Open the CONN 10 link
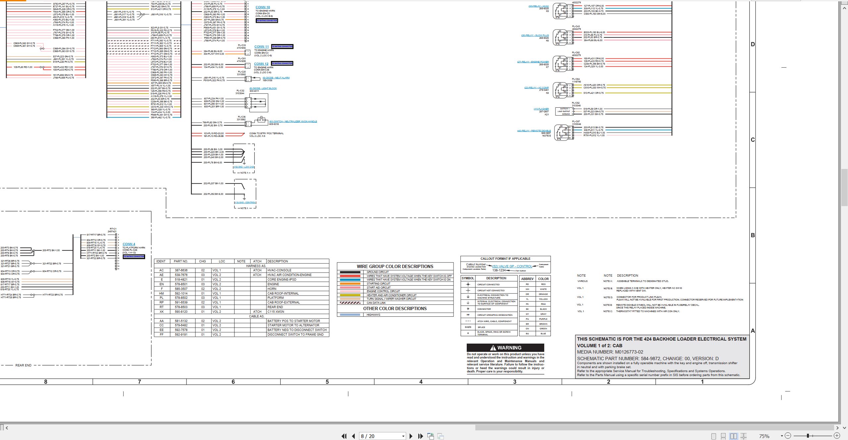This screenshot has width=848, height=440. coord(263,7)
